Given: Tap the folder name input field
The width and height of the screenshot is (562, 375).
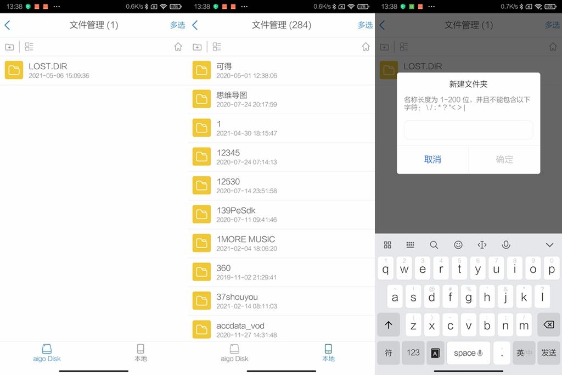Looking at the screenshot, I should [468, 130].
